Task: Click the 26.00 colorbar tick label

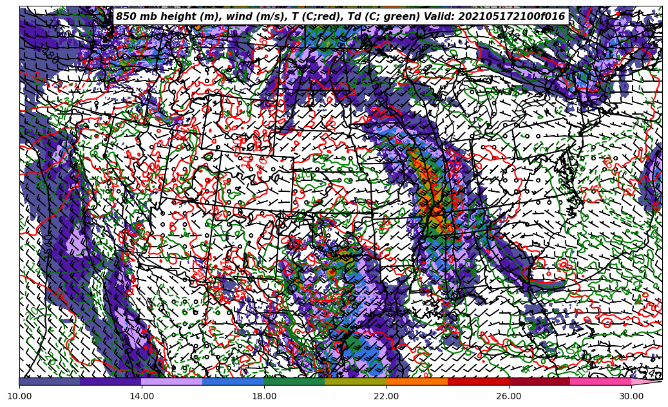Action: pyautogui.click(x=509, y=397)
